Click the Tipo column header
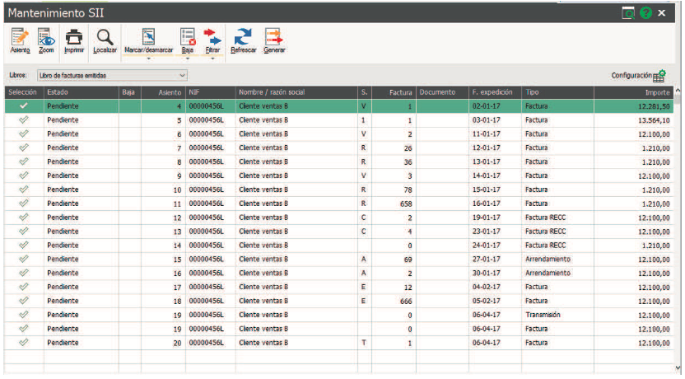Image resolution: width=685 pixels, height=379 pixels. click(x=557, y=92)
